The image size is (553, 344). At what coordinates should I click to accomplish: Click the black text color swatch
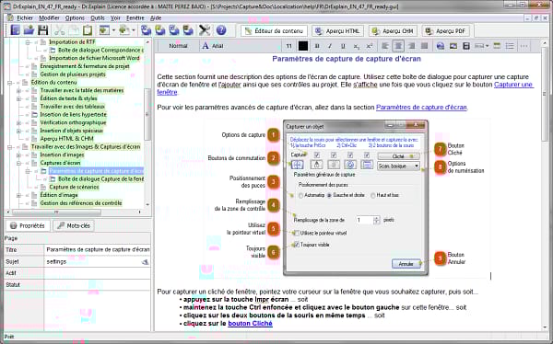tap(303, 46)
